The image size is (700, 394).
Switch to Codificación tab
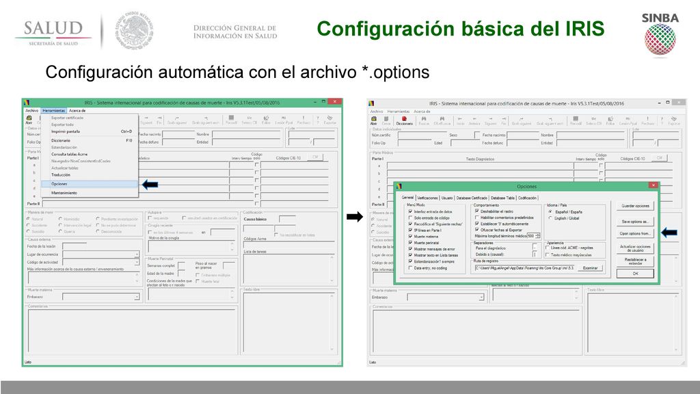coord(527,198)
